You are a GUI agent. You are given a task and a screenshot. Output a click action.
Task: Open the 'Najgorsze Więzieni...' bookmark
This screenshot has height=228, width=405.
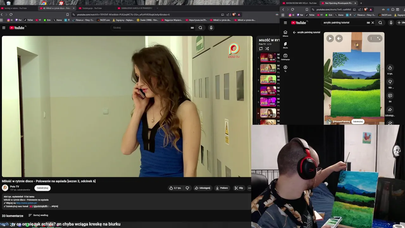pyautogui.click(x=171, y=20)
